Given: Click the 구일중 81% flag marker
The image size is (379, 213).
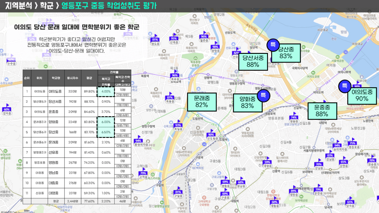Looking at the screenshot, I should (x=178, y=192).
